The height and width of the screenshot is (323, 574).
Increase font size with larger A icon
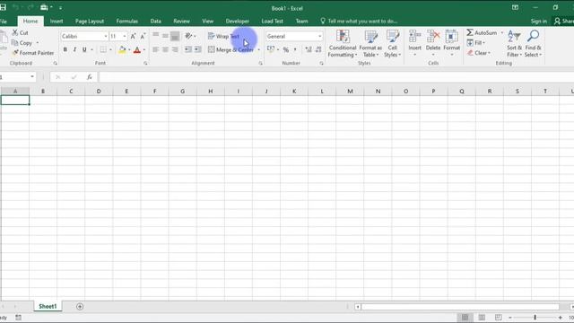point(134,36)
